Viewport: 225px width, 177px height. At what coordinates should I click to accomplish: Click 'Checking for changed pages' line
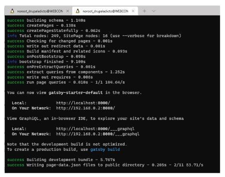(60, 41)
